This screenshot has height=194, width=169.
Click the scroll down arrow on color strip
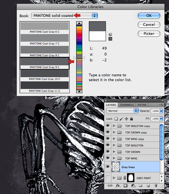79,92
